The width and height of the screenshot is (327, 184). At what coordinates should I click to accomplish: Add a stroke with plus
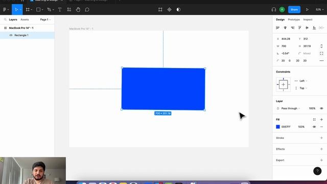tap(321, 138)
